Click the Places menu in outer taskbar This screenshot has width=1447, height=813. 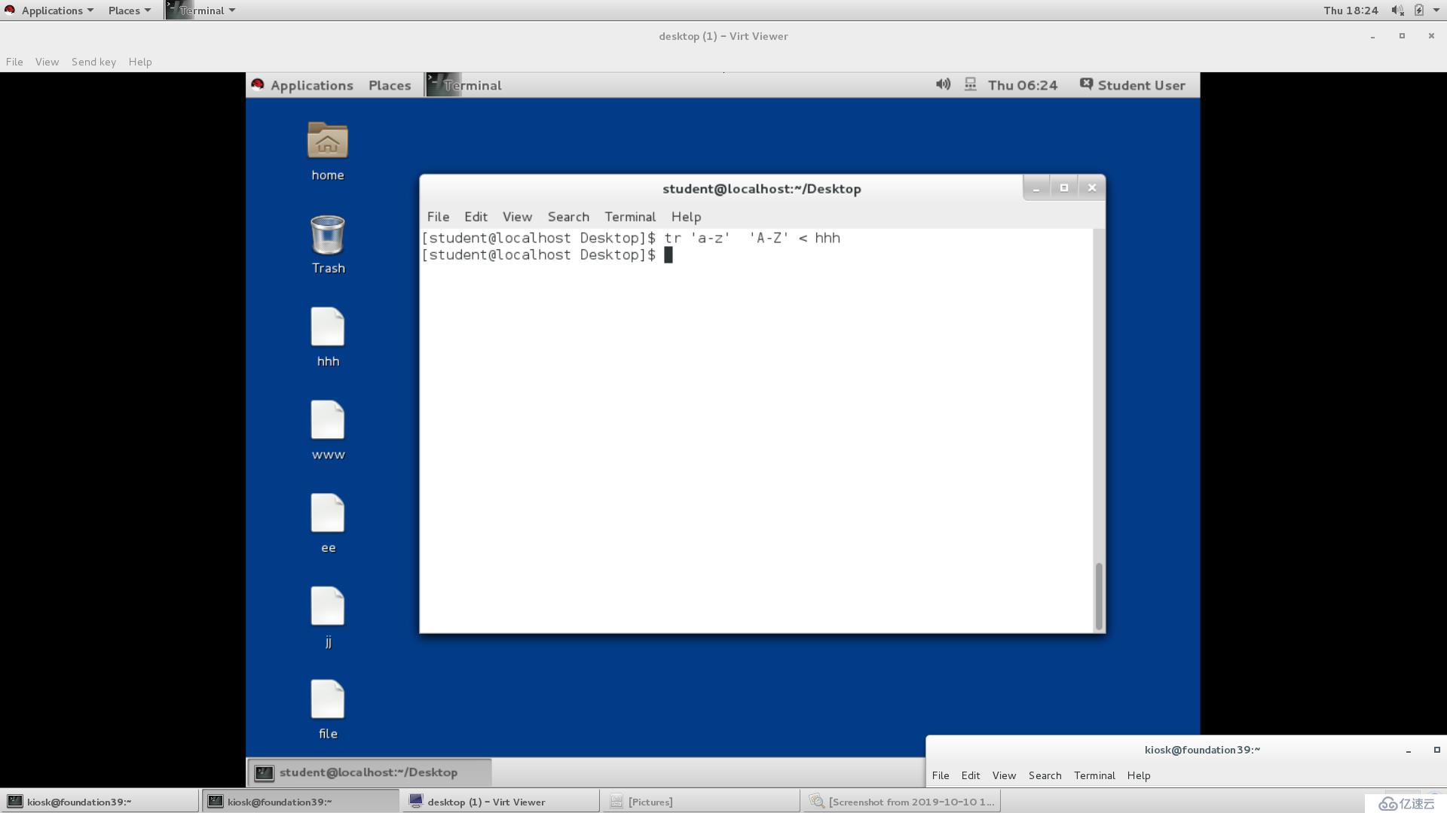(x=124, y=10)
